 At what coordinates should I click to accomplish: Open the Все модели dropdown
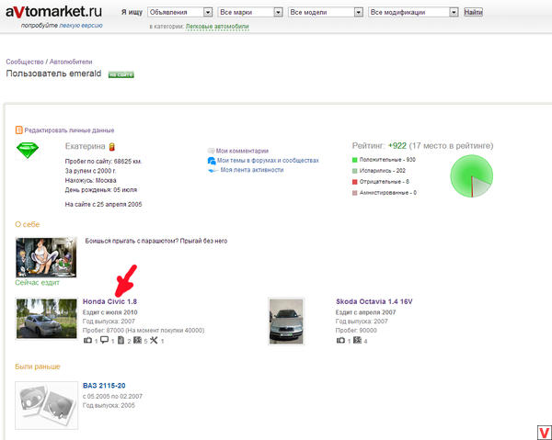tap(326, 12)
